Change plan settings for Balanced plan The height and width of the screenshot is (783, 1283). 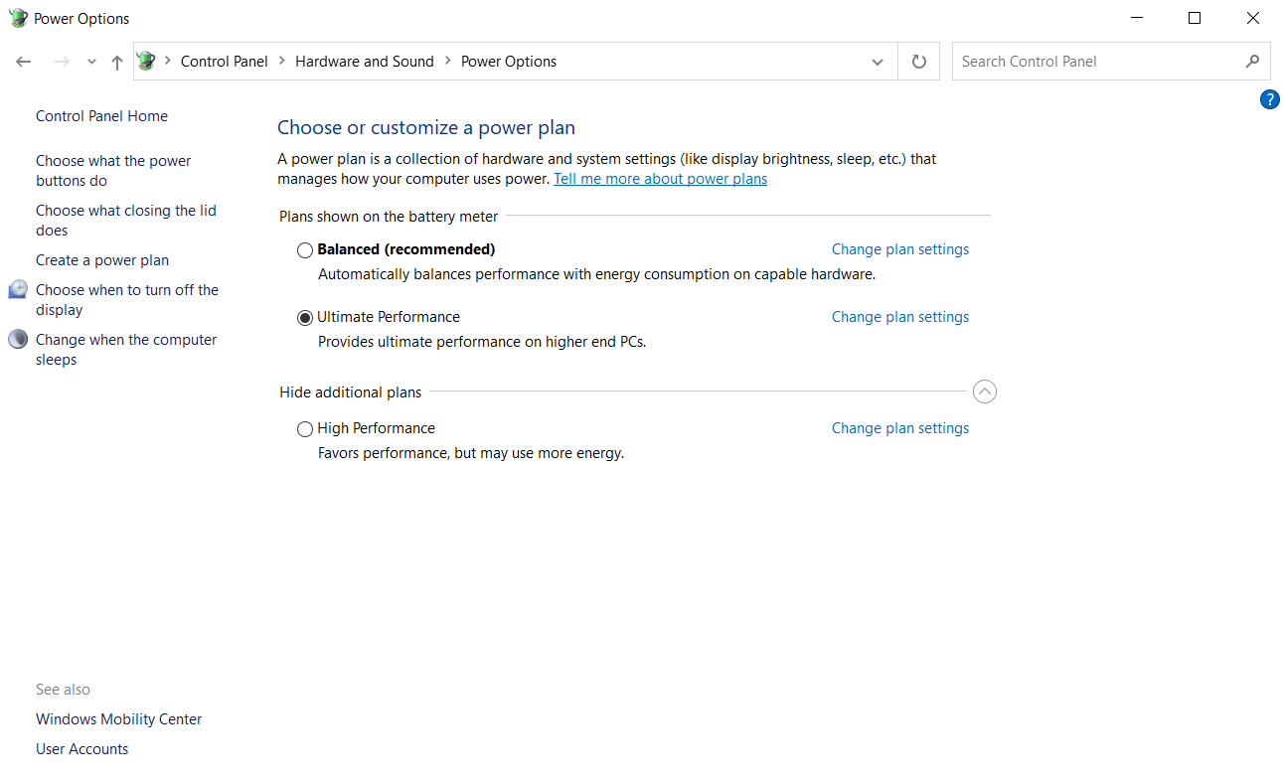coord(899,249)
